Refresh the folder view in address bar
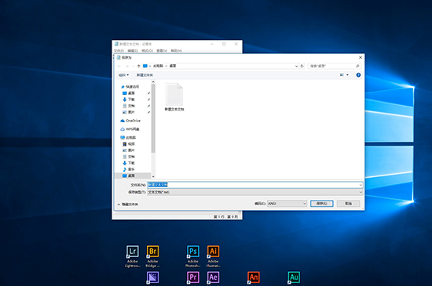Screen dimensions: 432x286 (302, 66)
